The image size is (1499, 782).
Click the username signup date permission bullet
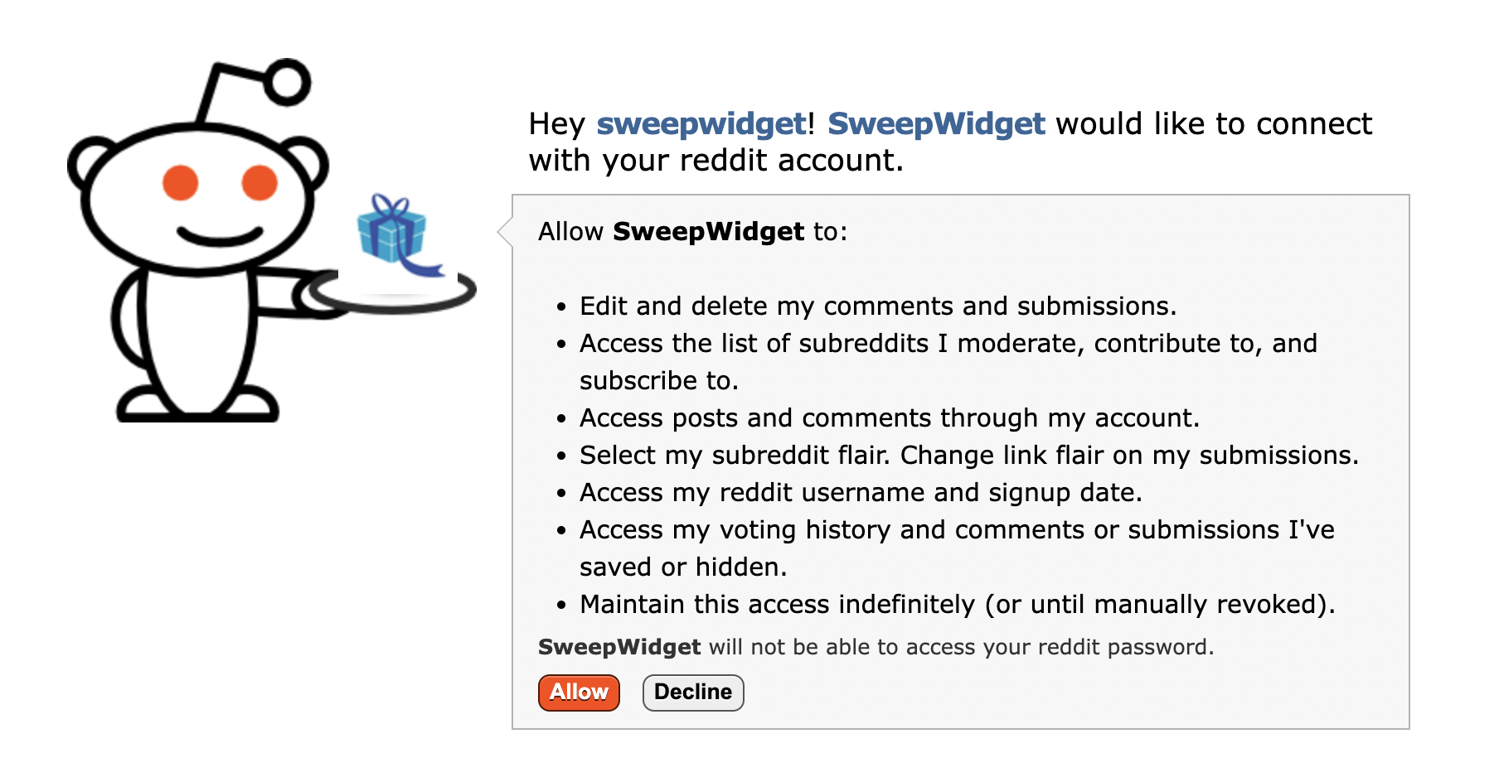(860, 492)
